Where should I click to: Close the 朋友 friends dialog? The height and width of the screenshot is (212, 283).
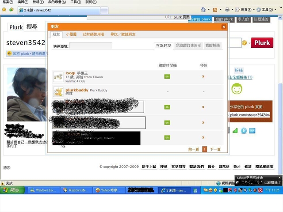(x=223, y=27)
